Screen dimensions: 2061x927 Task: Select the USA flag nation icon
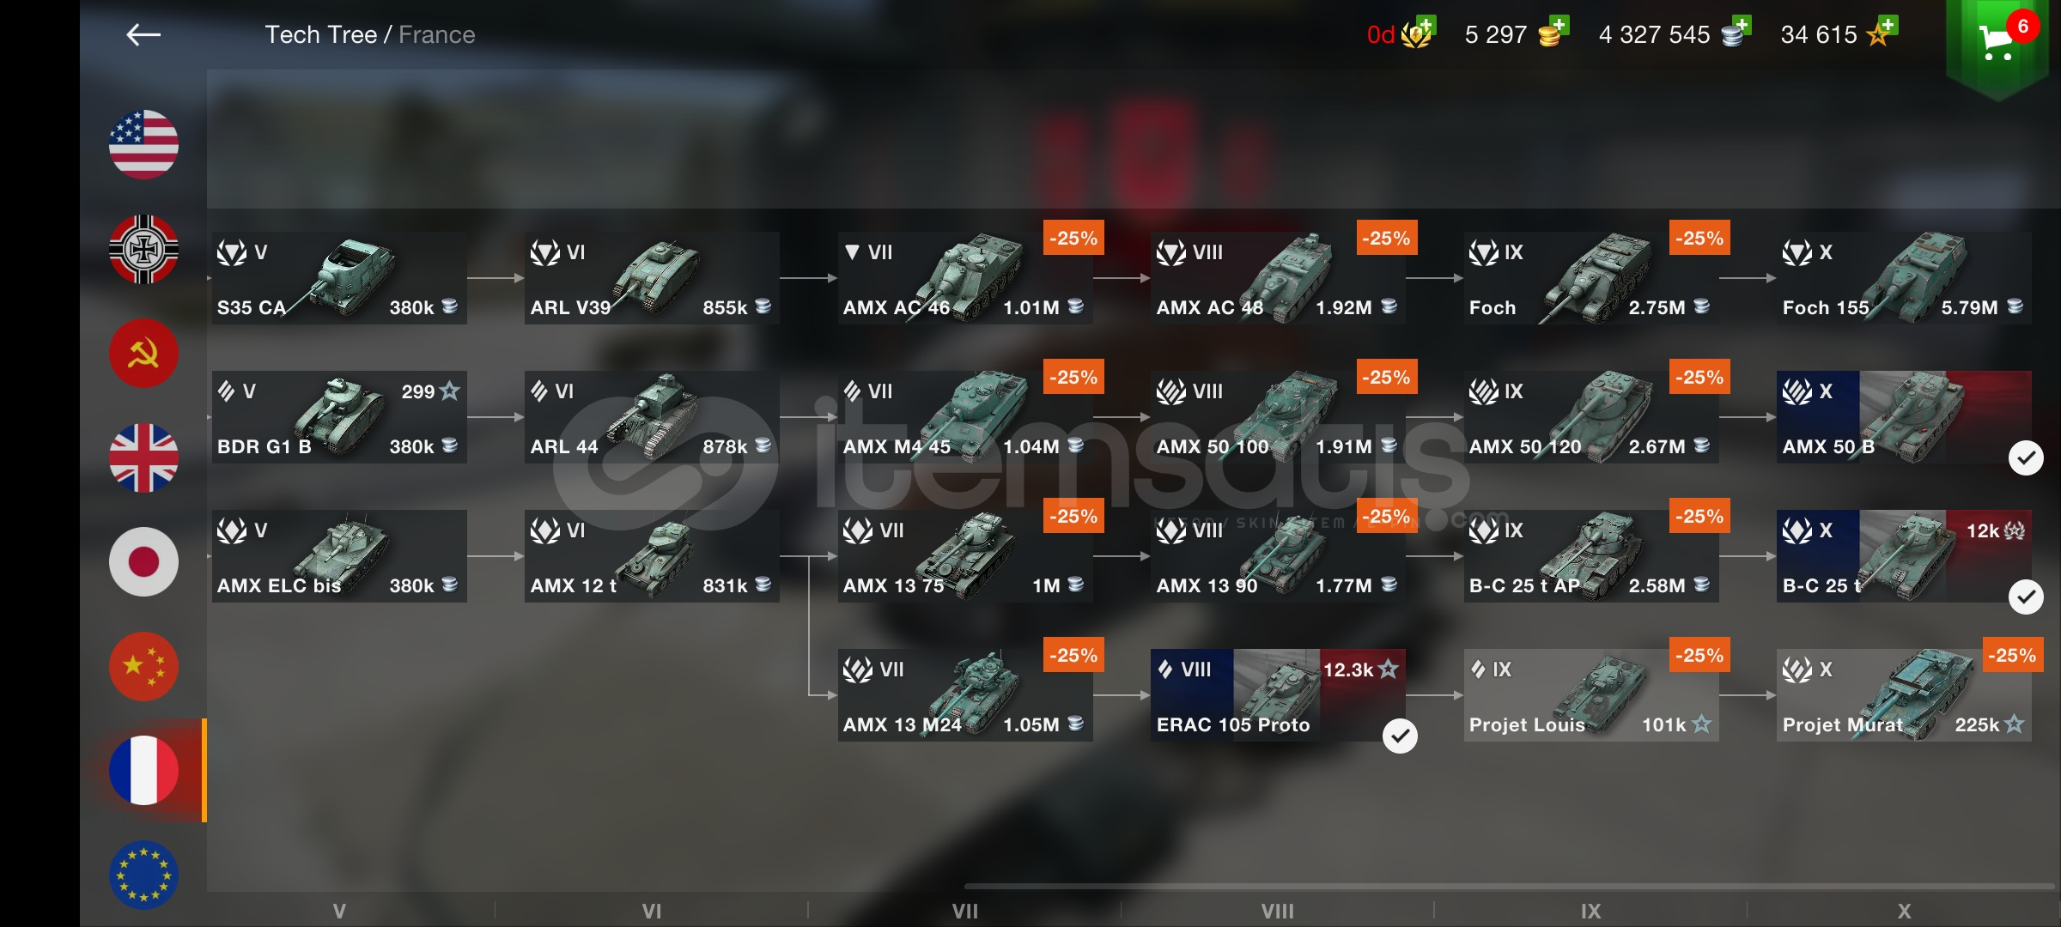[143, 144]
